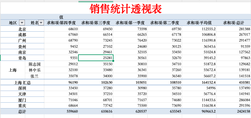Click the 求和项:第四季度 column header

[61, 23]
